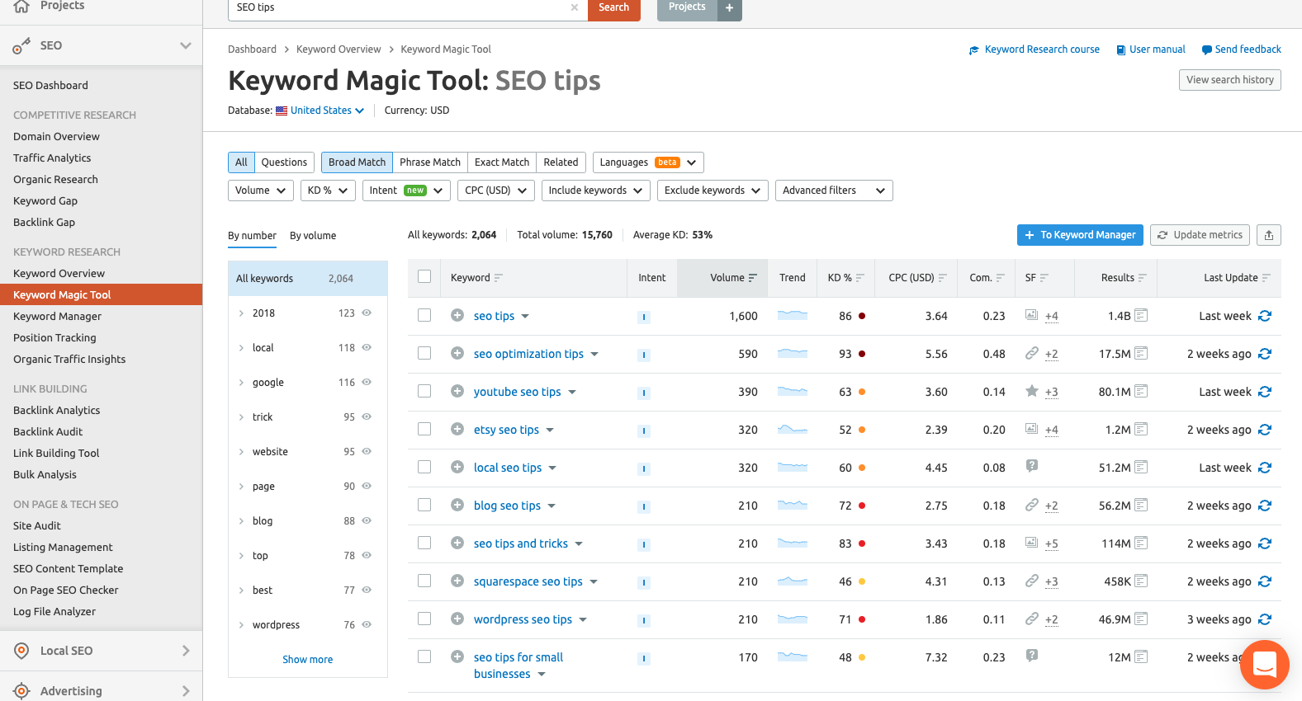Click the To Keyword Manager button
The height and width of the screenshot is (701, 1302).
click(1080, 235)
